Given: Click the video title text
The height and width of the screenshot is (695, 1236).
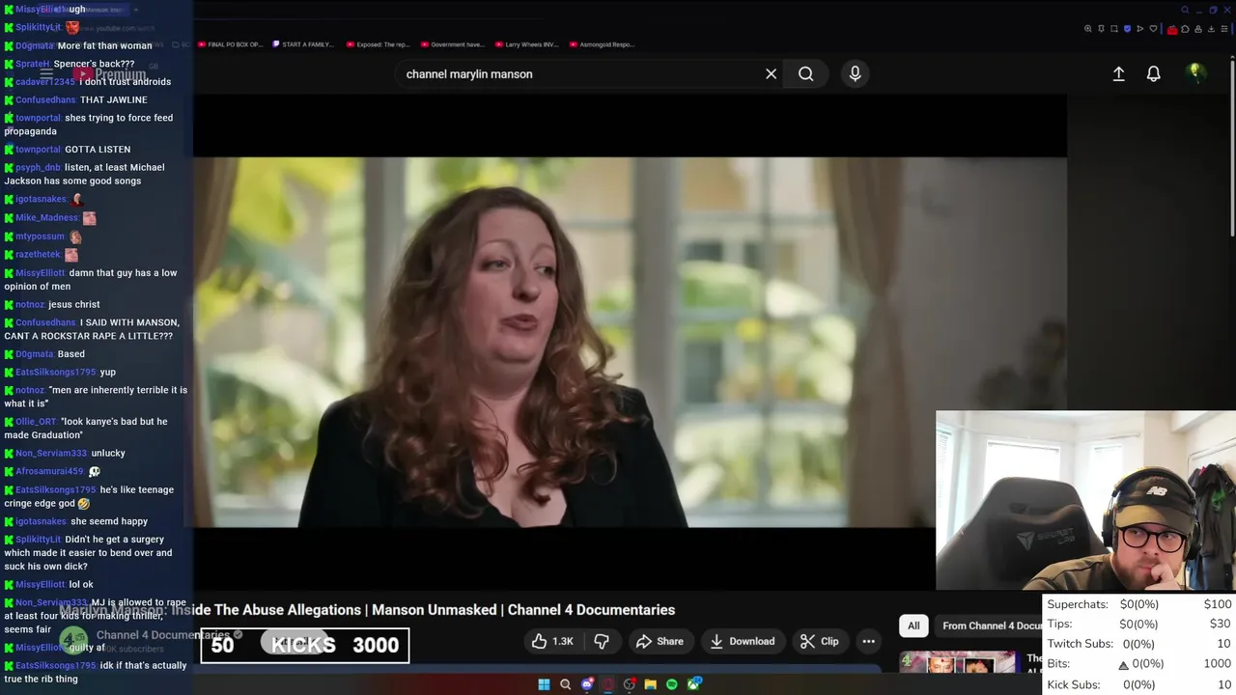Looking at the screenshot, I should click(x=367, y=610).
